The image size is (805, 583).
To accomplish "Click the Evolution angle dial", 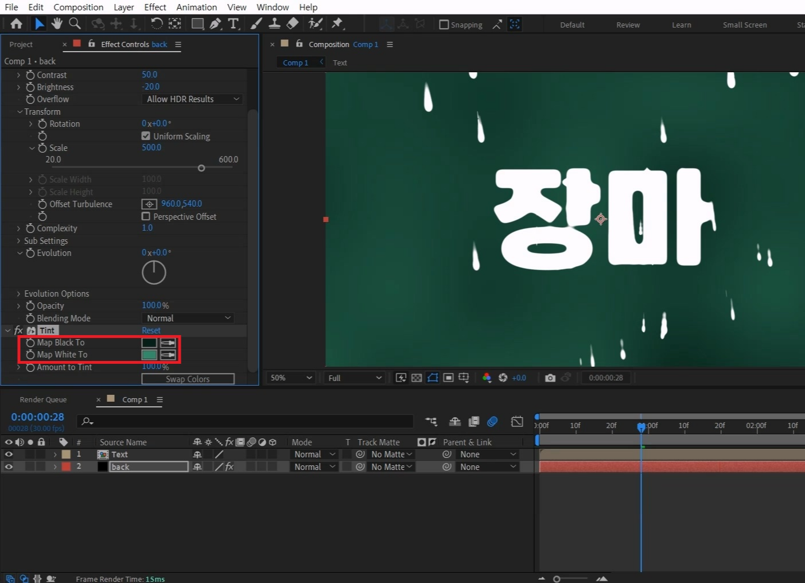I will coord(154,273).
